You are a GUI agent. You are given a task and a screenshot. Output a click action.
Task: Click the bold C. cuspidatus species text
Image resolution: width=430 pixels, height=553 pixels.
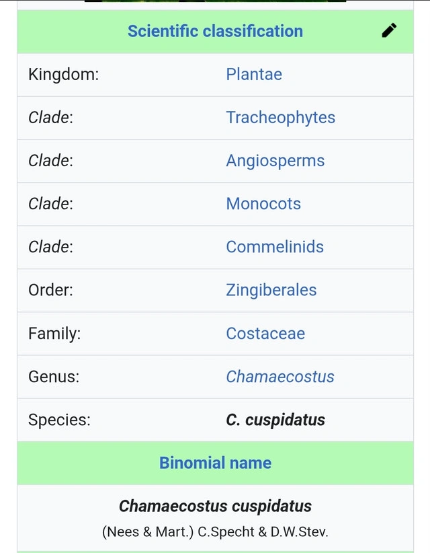(275, 420)
